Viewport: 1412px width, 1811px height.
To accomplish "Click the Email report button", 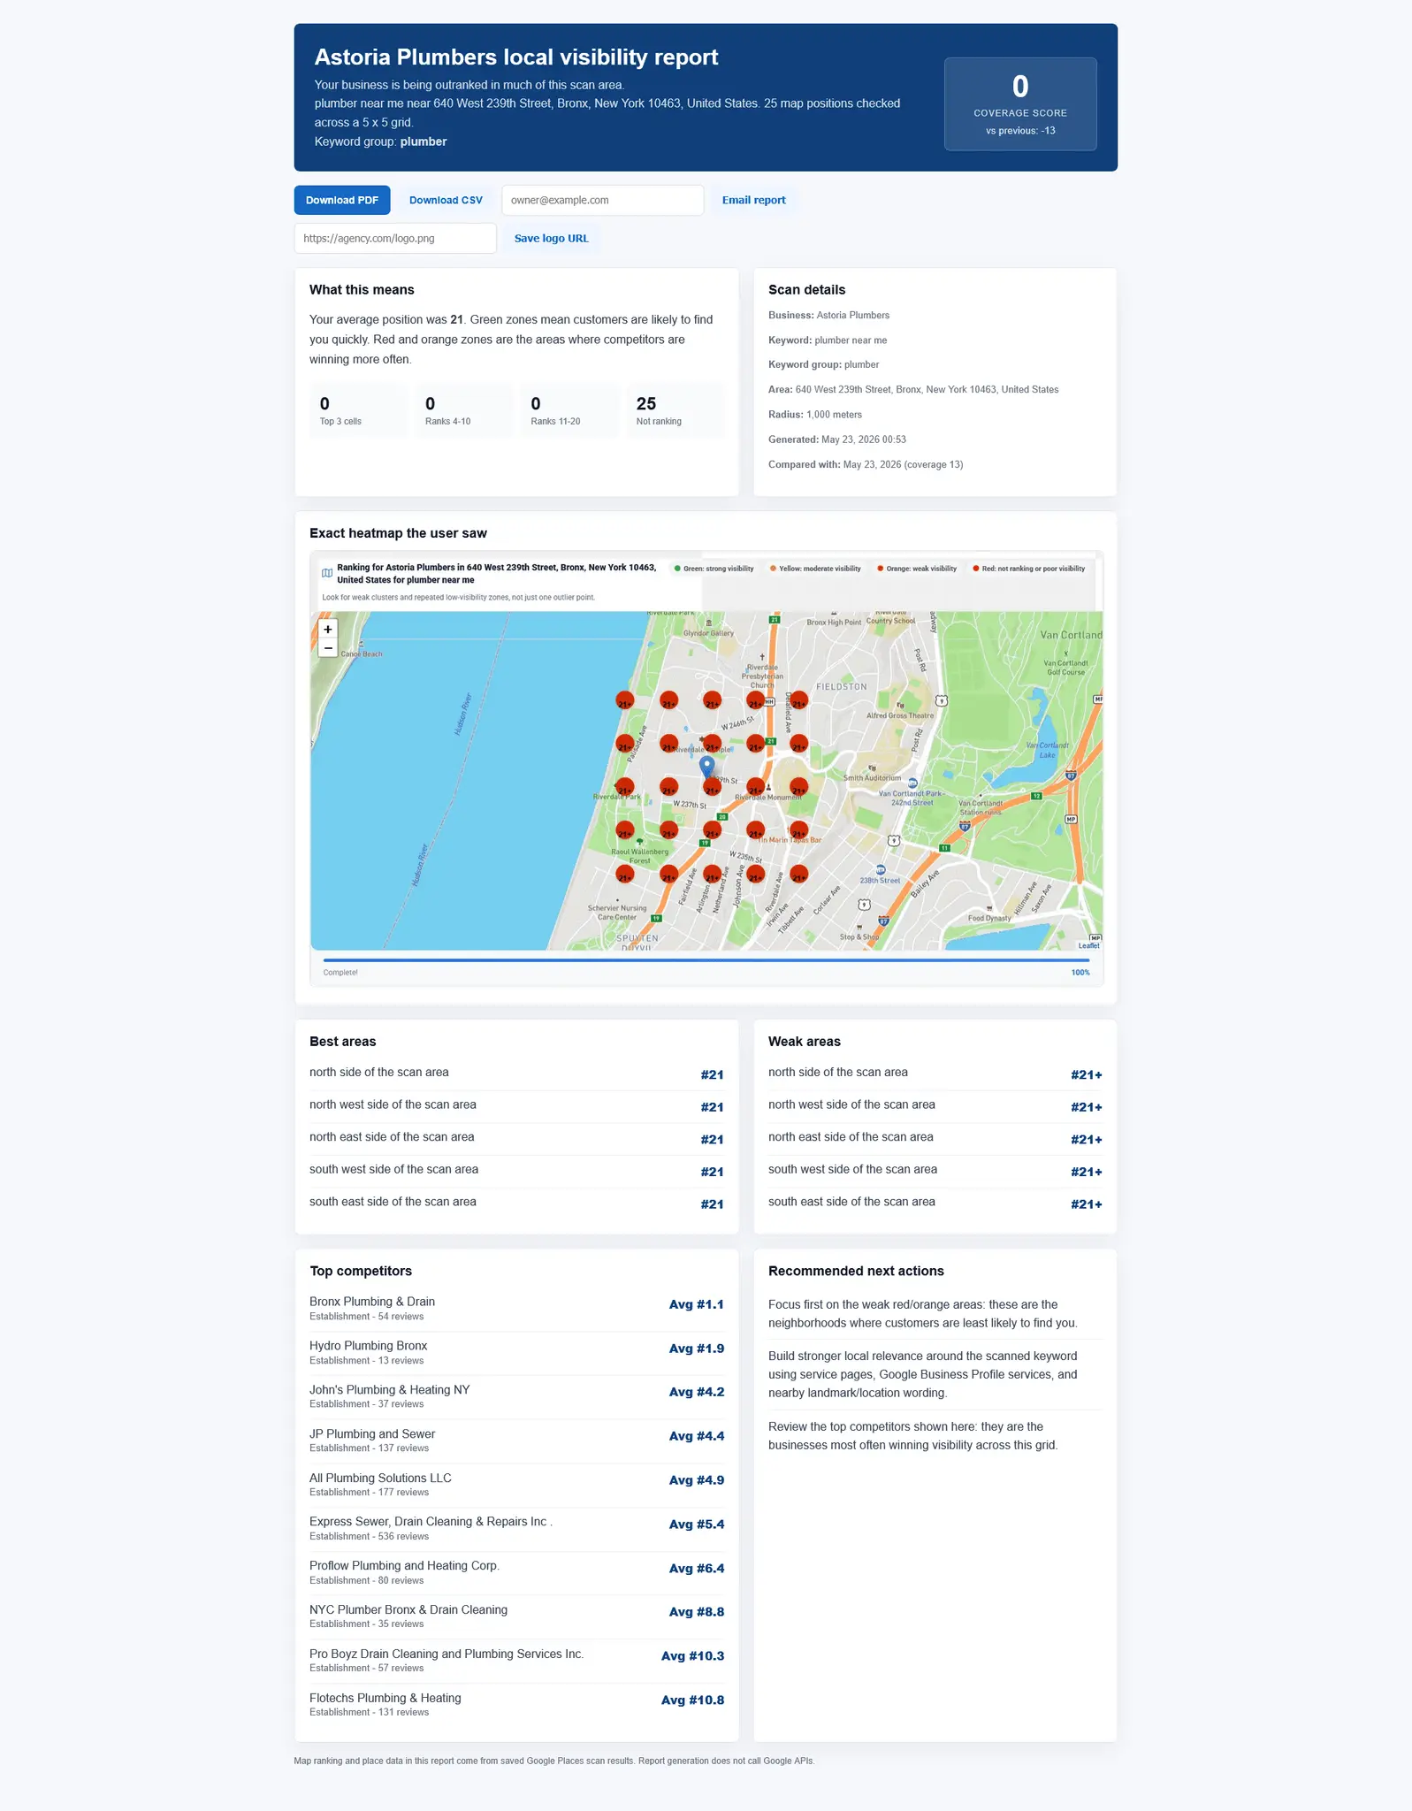I will pyautogui.click(x=753, y=200).
